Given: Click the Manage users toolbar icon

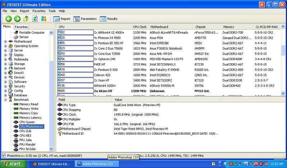Looking at the screenshot, I should (x=43, y=19).
